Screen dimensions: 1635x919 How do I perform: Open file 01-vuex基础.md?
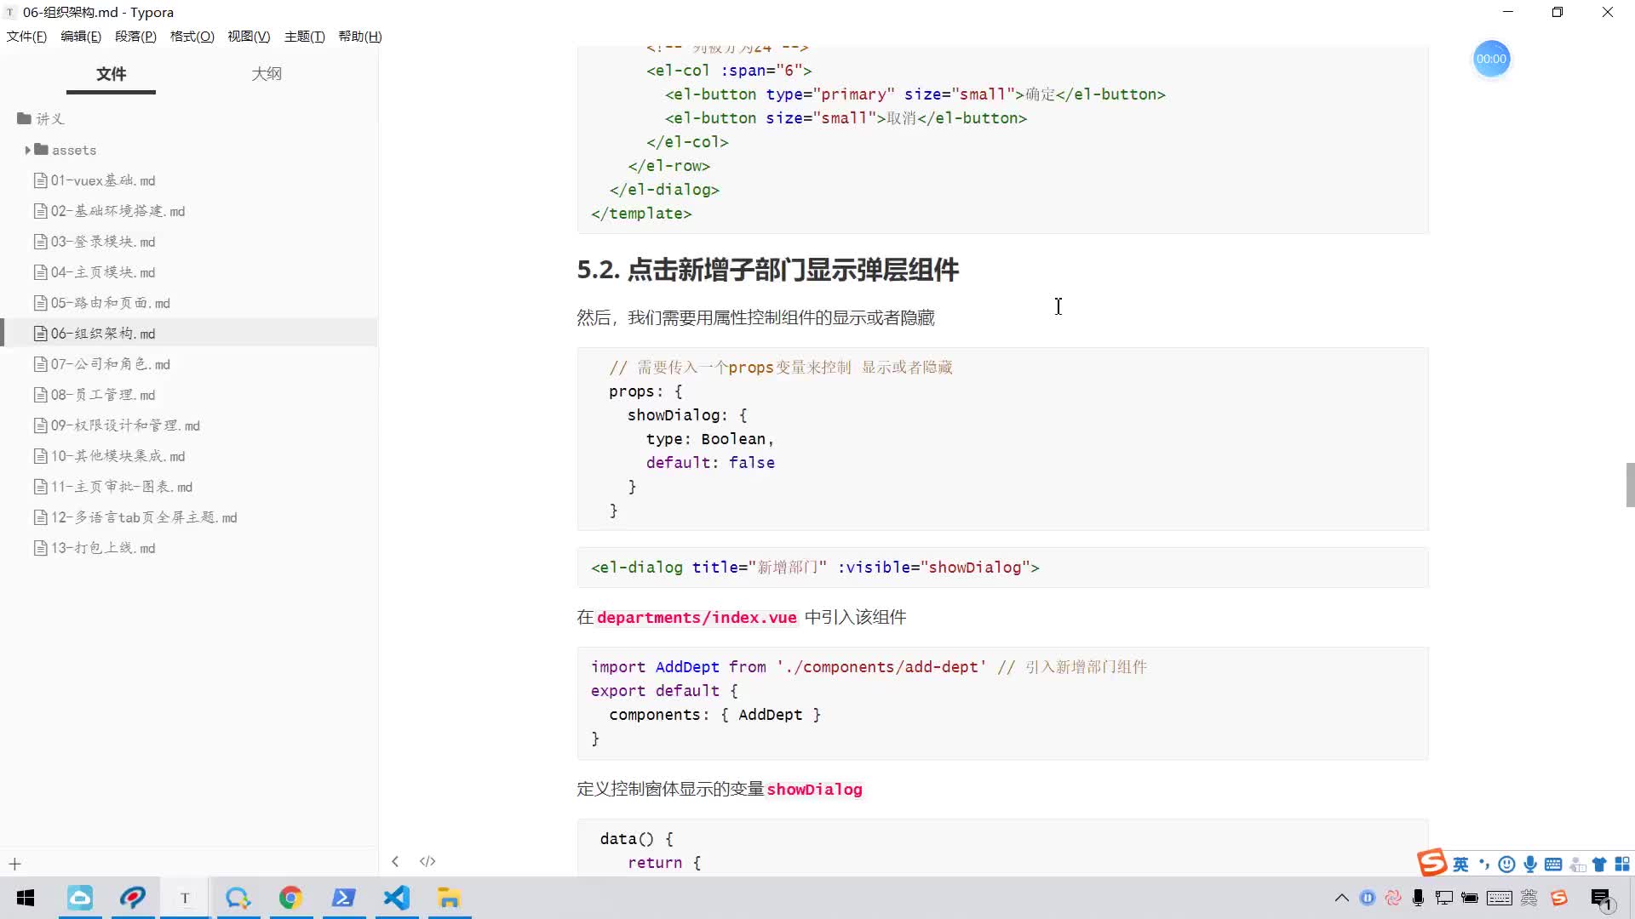coord(95,180)
